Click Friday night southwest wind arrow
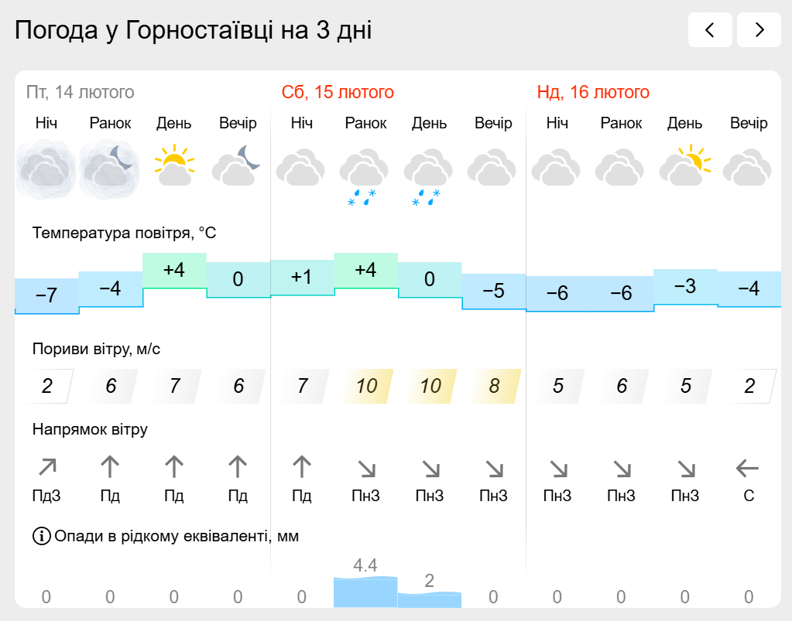This screenshot has height=621, width=792. click(47, 467)
